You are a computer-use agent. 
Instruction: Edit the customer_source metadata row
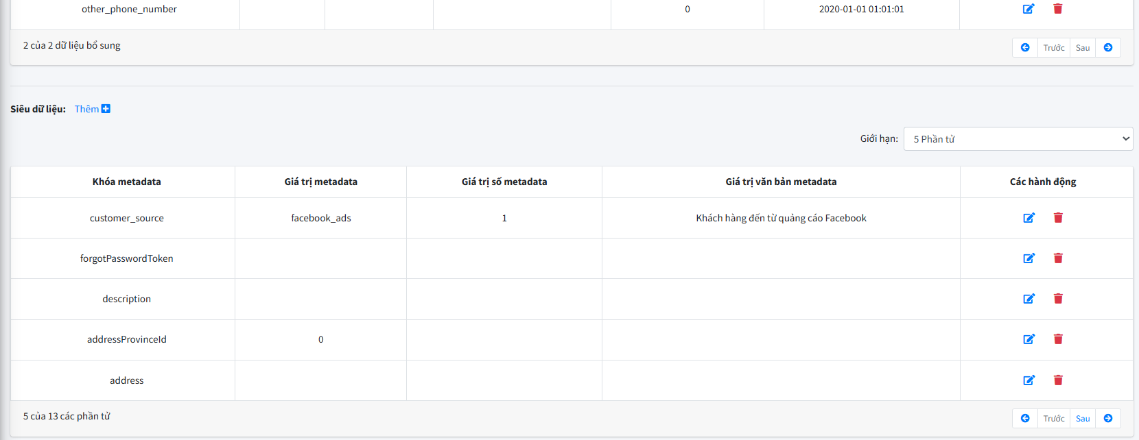click(1029, 218)
